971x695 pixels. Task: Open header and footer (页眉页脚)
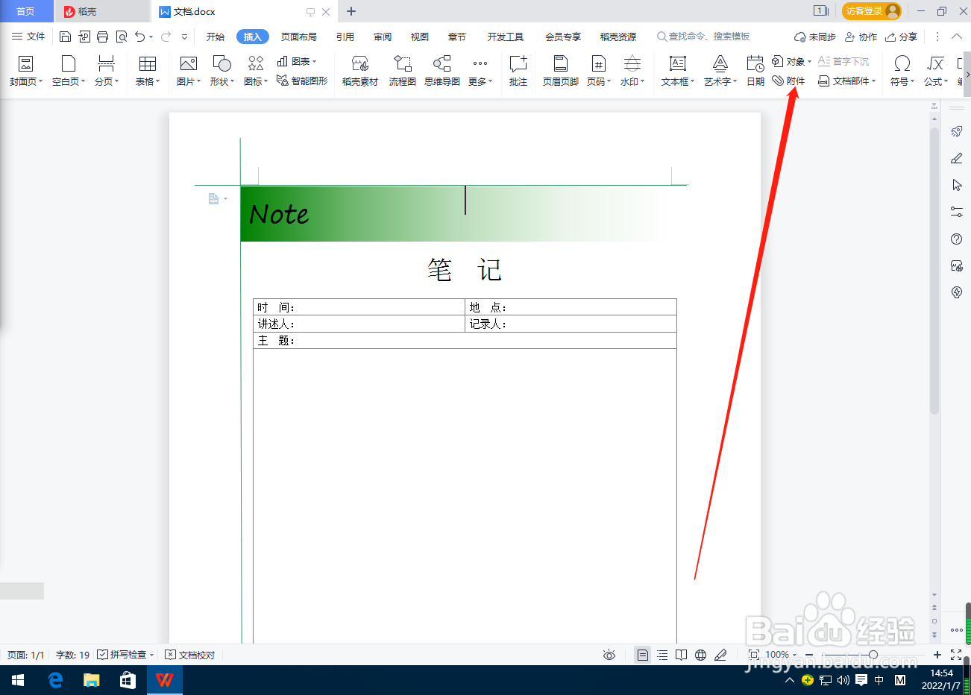point(561,71)
